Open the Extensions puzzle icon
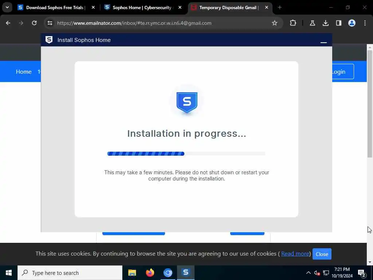Viewport: 373px width, 280px height. tap(293, 23)
